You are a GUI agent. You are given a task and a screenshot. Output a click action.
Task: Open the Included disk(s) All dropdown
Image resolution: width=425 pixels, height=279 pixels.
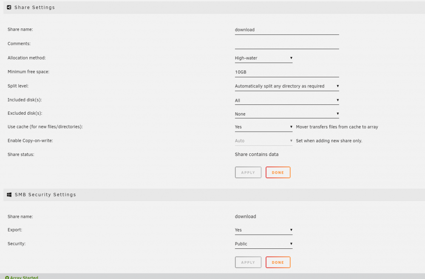click(x=287, y=100)
